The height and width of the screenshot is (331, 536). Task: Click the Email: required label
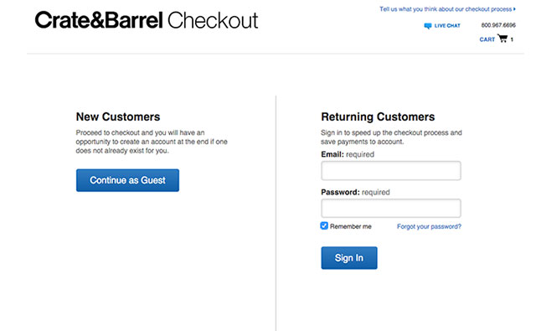point(348,154)
